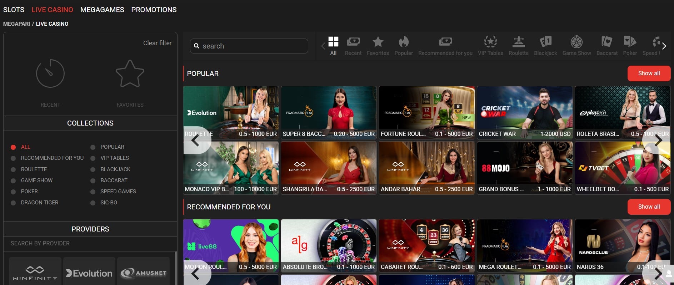Focus the Search By Provider field
Viewport: 674px width, 285px height.
point(90,244)
